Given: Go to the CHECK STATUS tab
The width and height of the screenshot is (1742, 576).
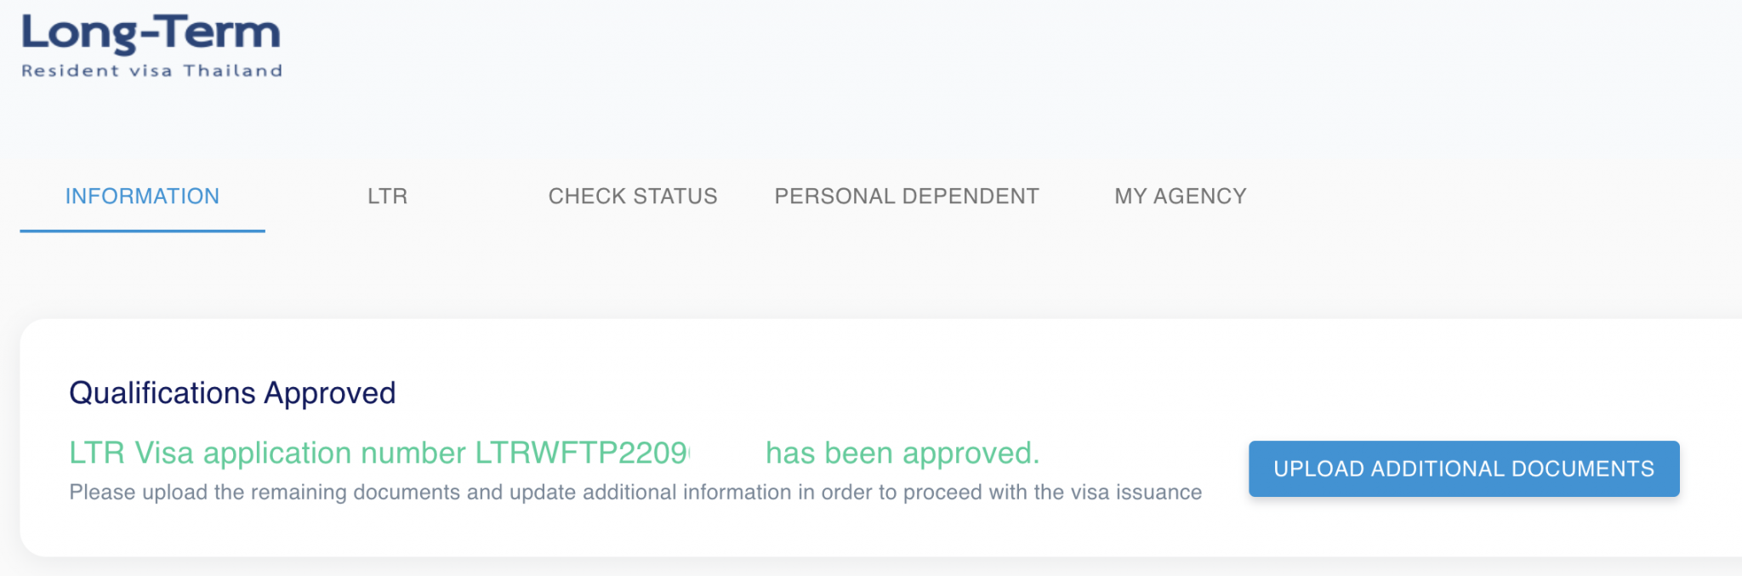Looking at the screenshot, I should 632,197.
